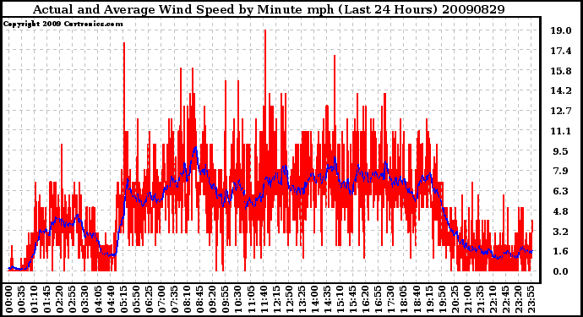This screenshot has width=583, height=317.
Task: Click the 03:30 time label
Action: point(85,300)
